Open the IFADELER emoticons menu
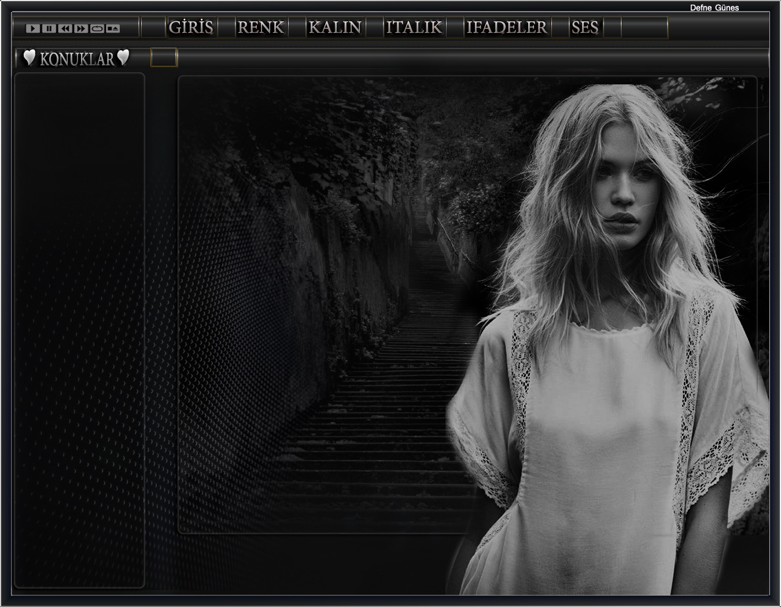The height and width of the screenshot is (607, 781). pyautogui.click(x=507, y=28)
